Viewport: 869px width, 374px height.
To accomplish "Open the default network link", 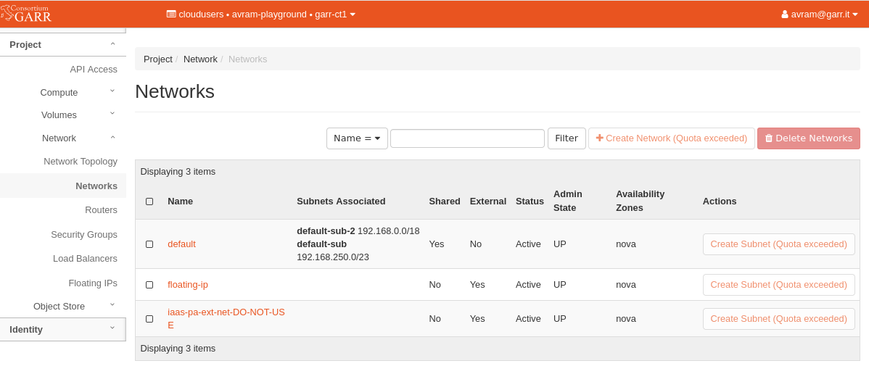I will click(182, 244).
